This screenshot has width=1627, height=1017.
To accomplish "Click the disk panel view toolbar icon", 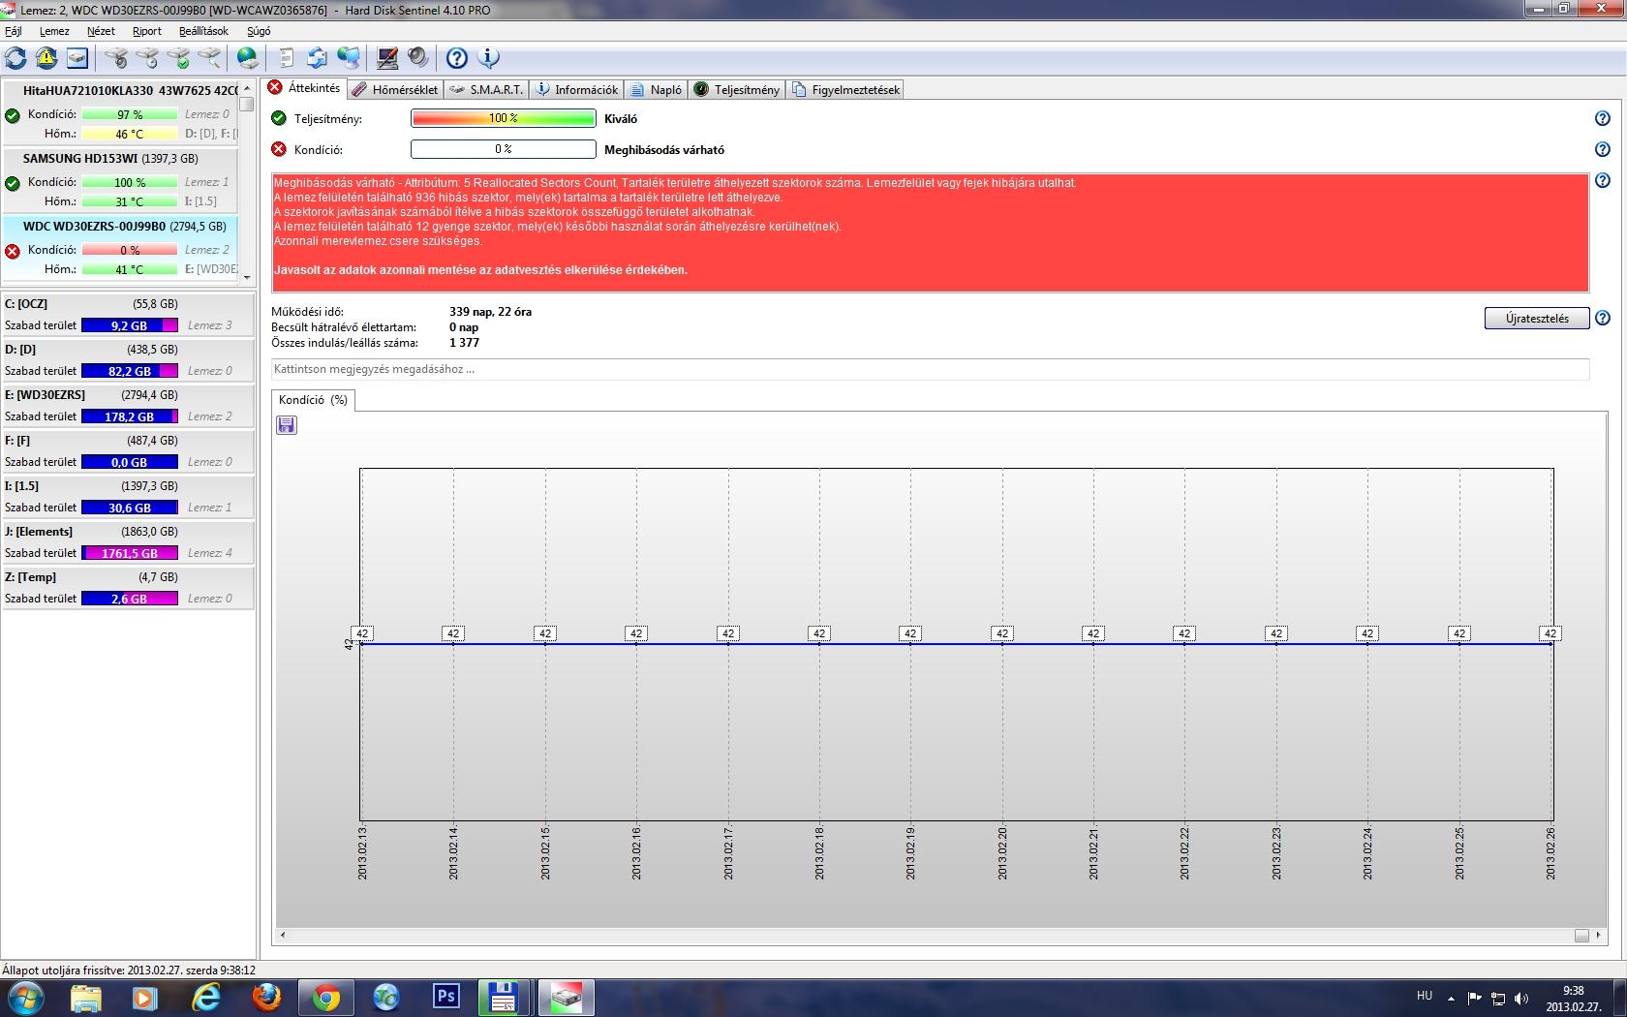I will (x=77, y=58).
